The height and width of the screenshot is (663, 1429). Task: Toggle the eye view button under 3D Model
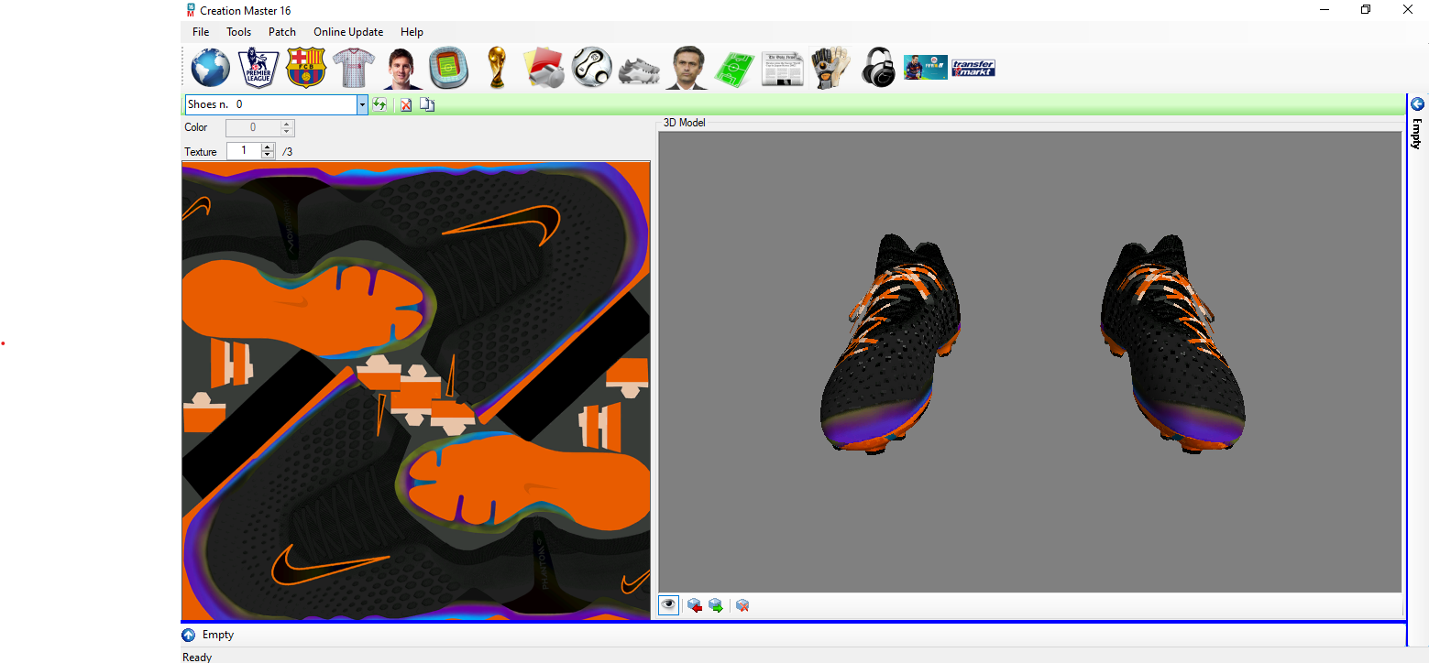pyautogui.click(x=669, y=604)
